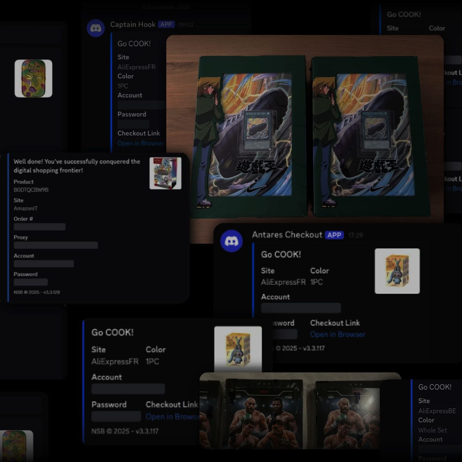
Task: Click the hidden Order # field
Action: pyautogui.click(x=39, y=227)
